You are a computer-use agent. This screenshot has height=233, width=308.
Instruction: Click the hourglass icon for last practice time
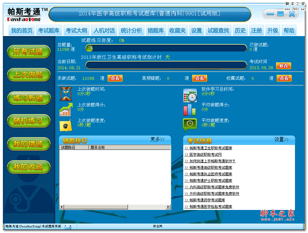pyautogui.click(x=66, y=94)
